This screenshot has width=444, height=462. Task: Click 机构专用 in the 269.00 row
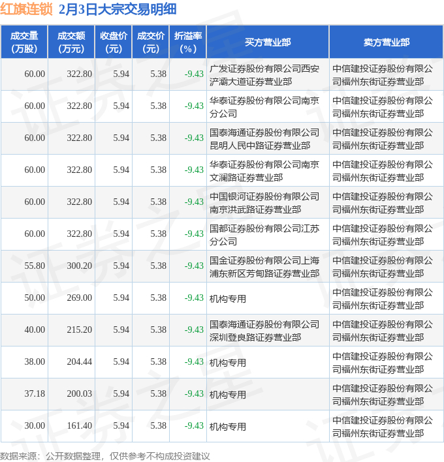pos(228,299)
